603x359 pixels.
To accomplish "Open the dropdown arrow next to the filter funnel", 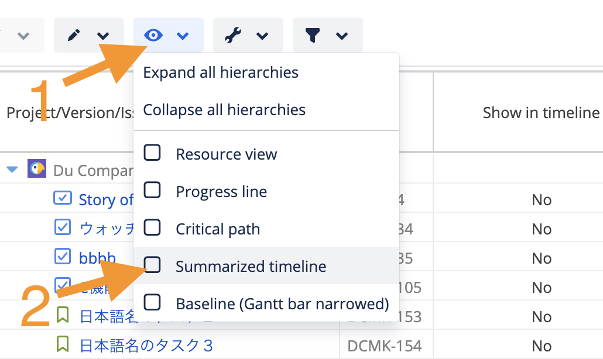I will point(342,36).
